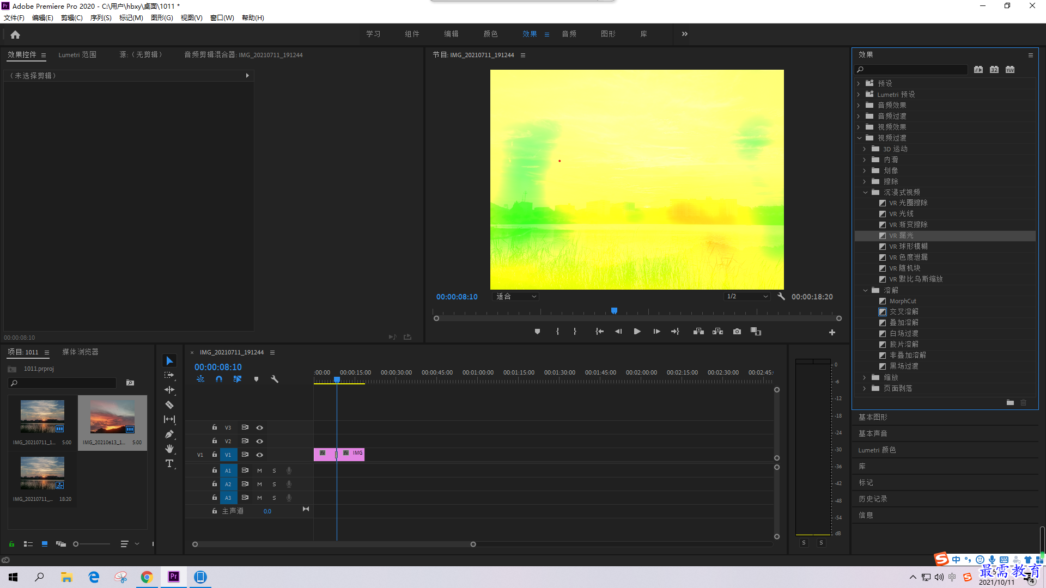Click Mark Out button
Viewport: 1046px width, 588px height.
(575, 332)
